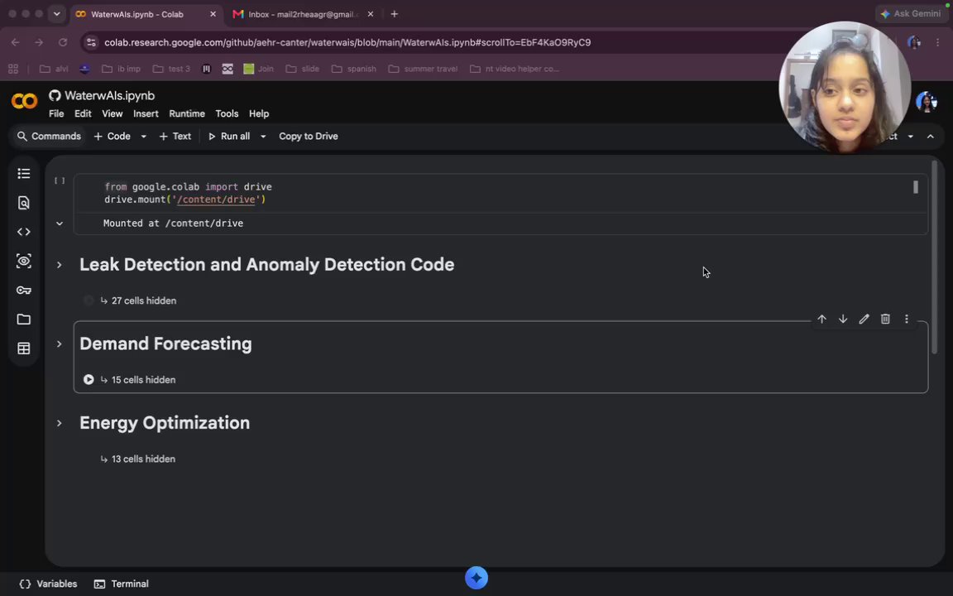Open the File menu
Screen dimensions: 953x596
(x=56, y=113)
